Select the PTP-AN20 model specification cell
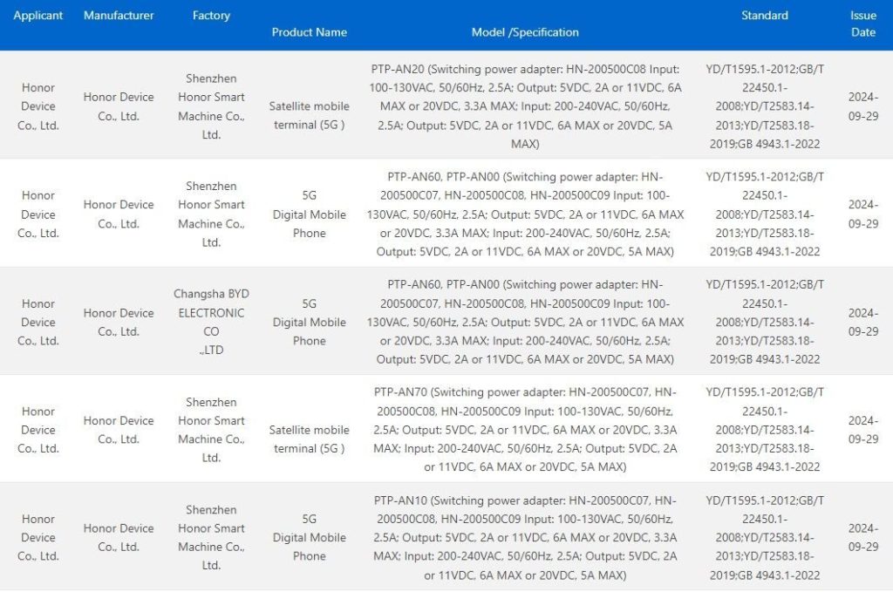893x592 pixels. click(x=525, y=106)
